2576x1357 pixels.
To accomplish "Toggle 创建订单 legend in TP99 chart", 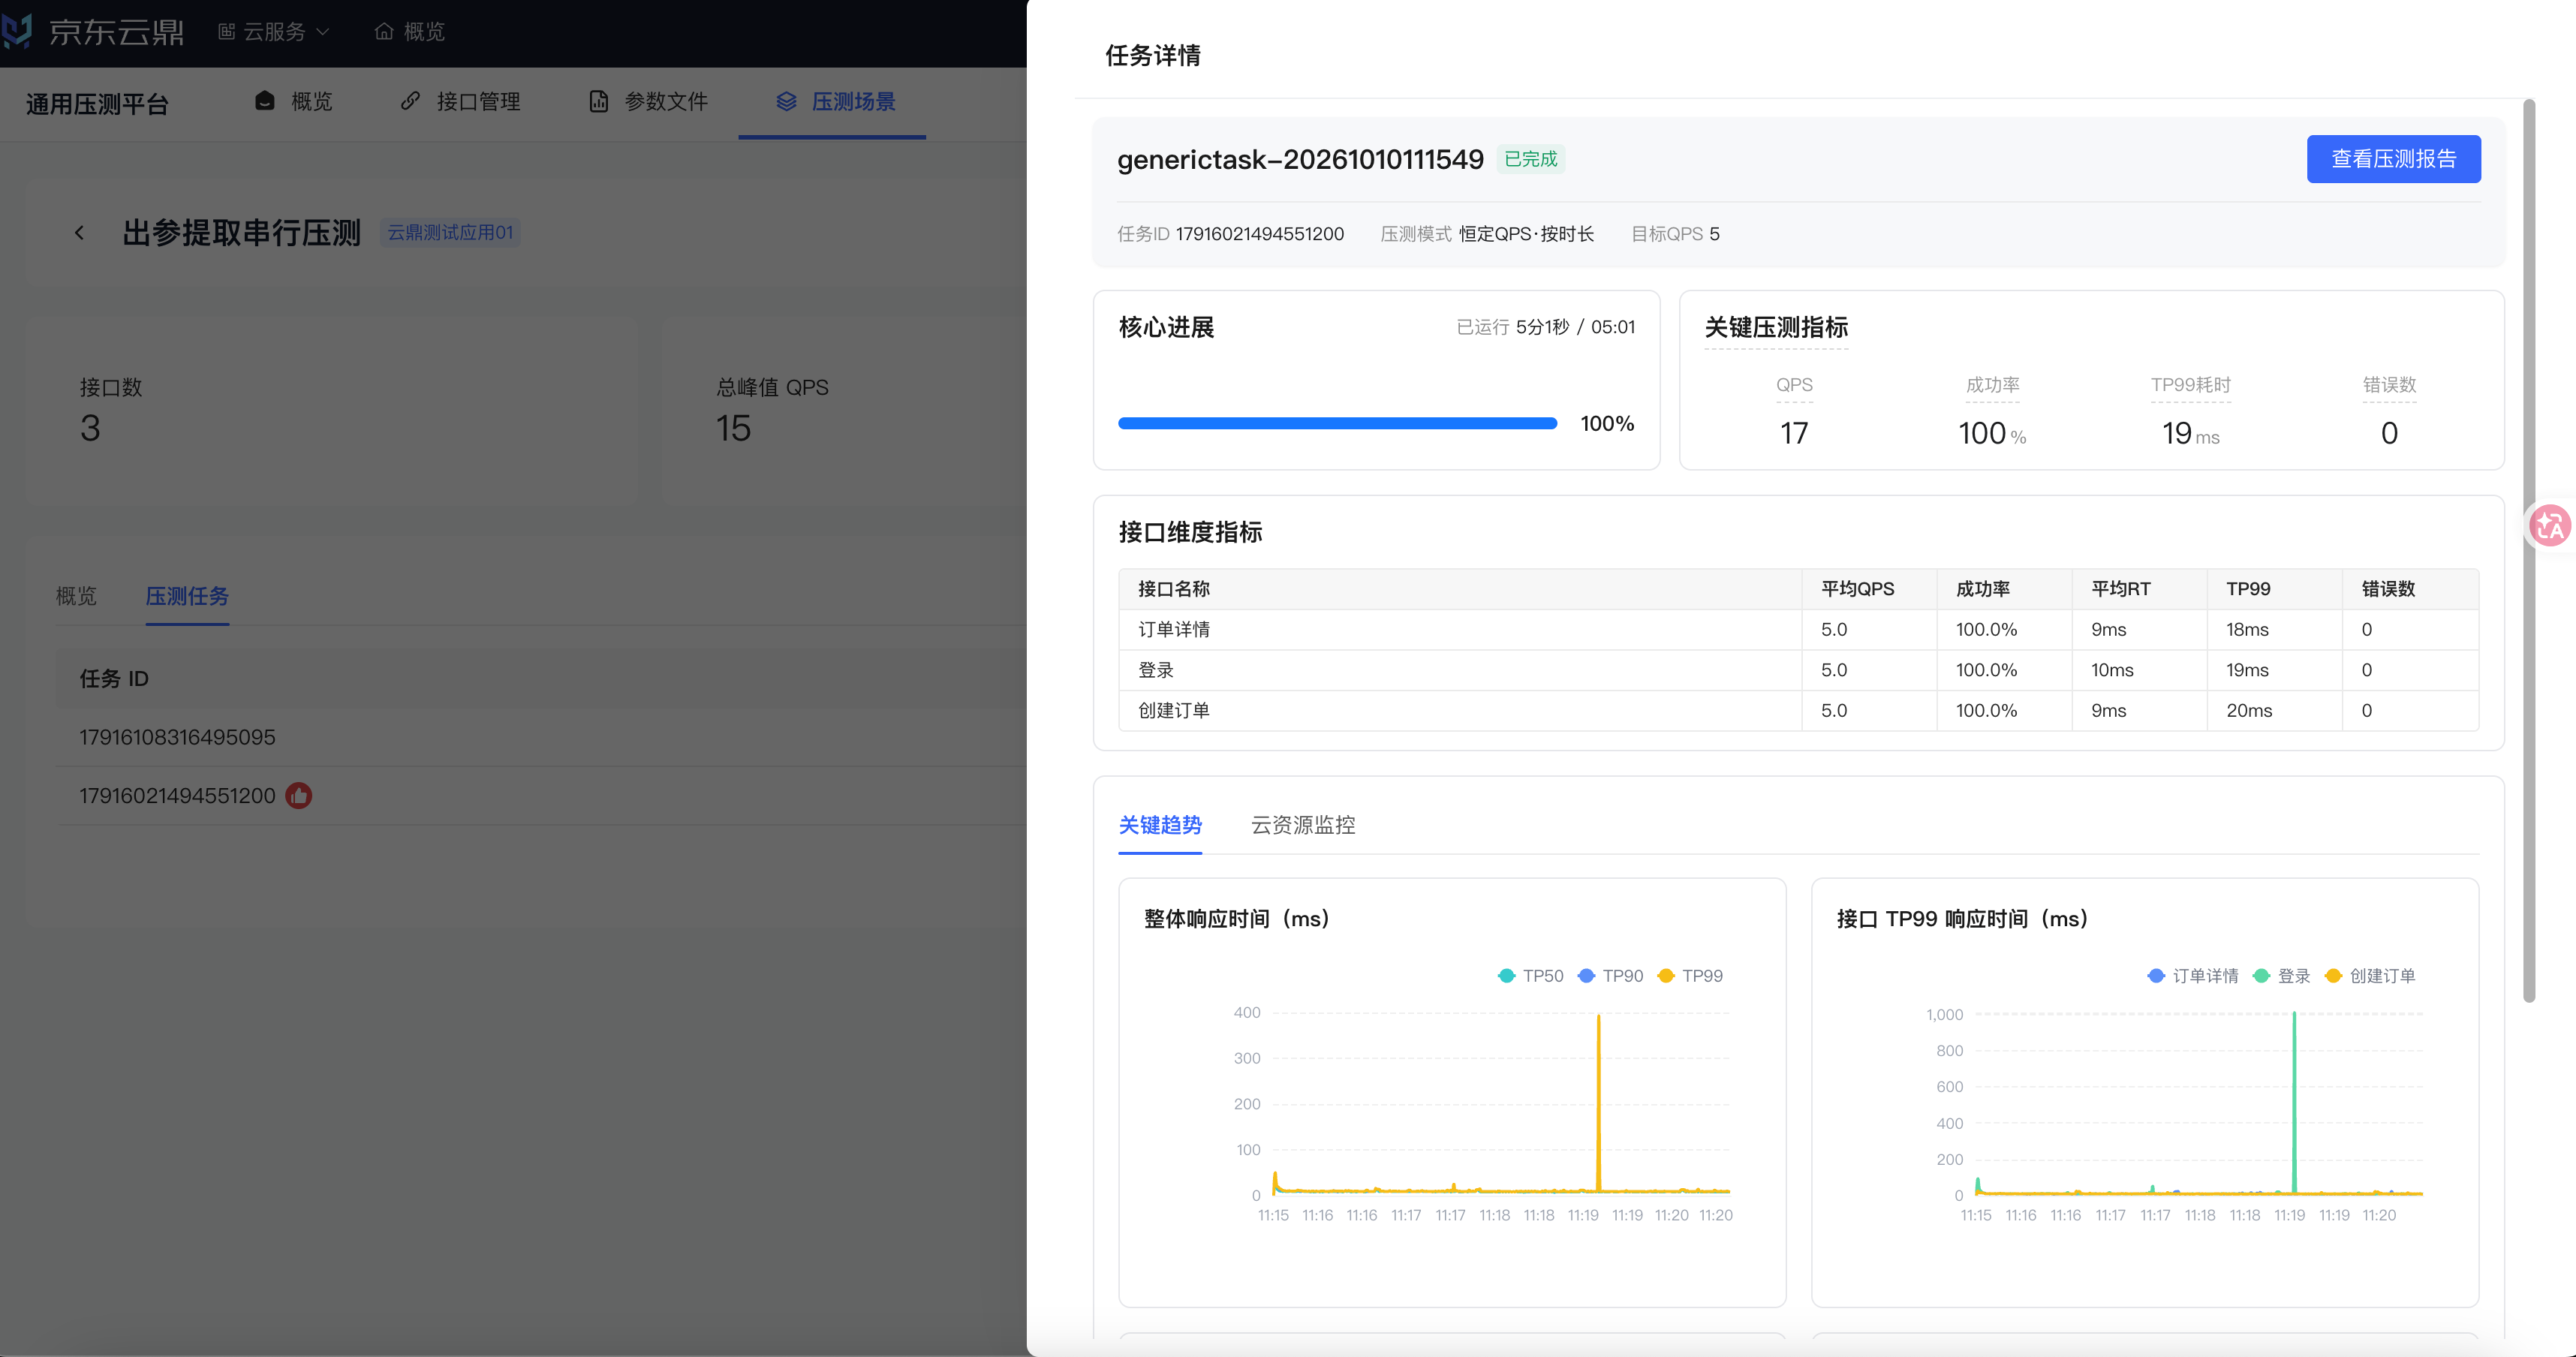I will point(2370,976).
